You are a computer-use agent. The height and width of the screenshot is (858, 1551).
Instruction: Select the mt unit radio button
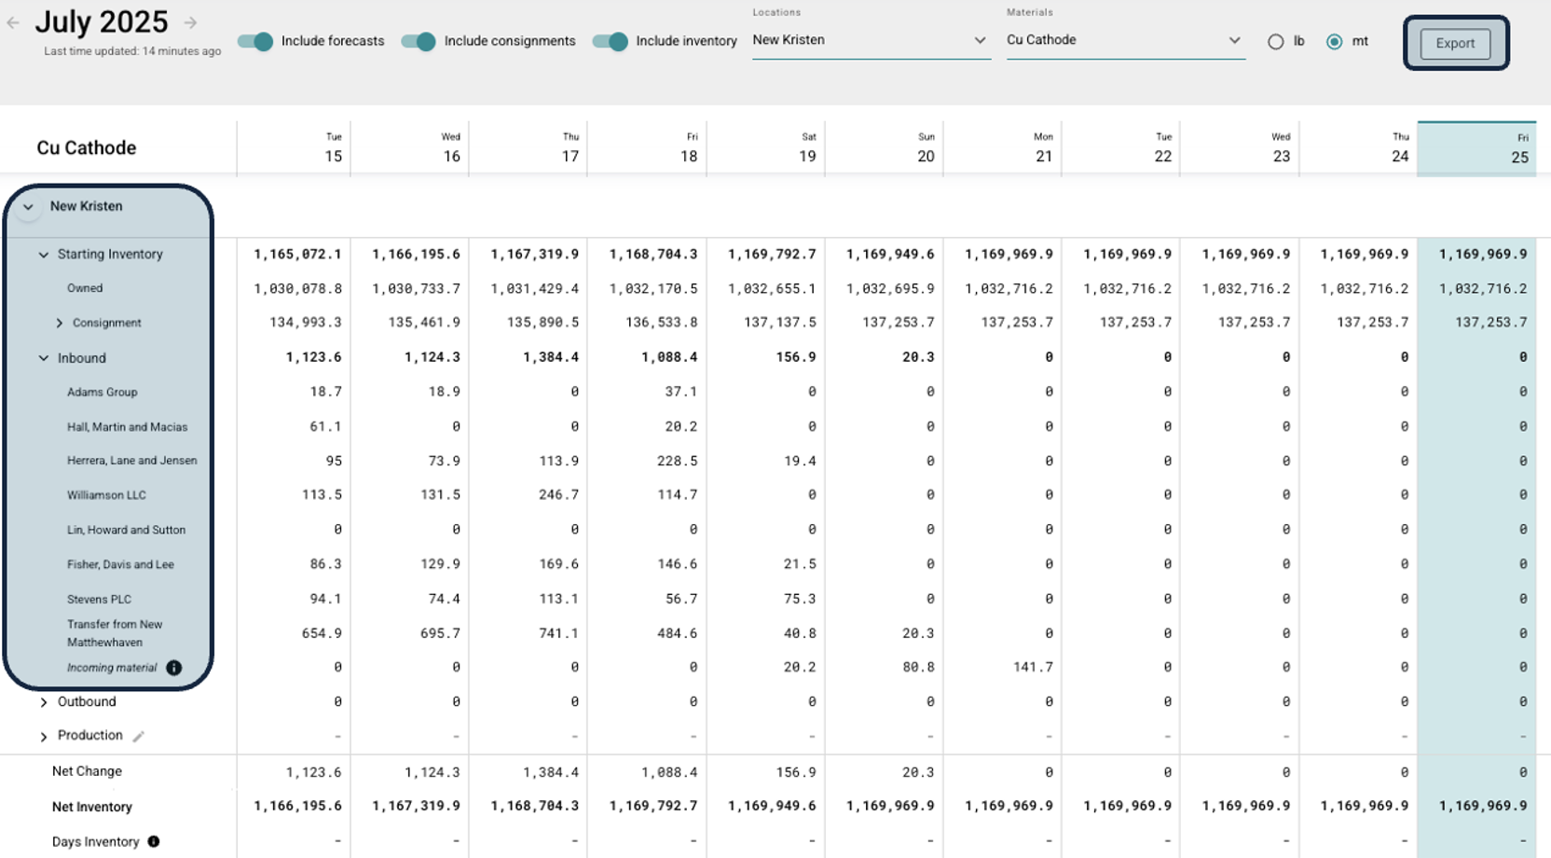1336,41
